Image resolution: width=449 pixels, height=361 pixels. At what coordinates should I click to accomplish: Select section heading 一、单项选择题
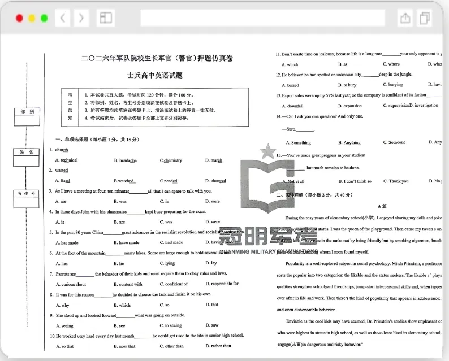[97, 140]
